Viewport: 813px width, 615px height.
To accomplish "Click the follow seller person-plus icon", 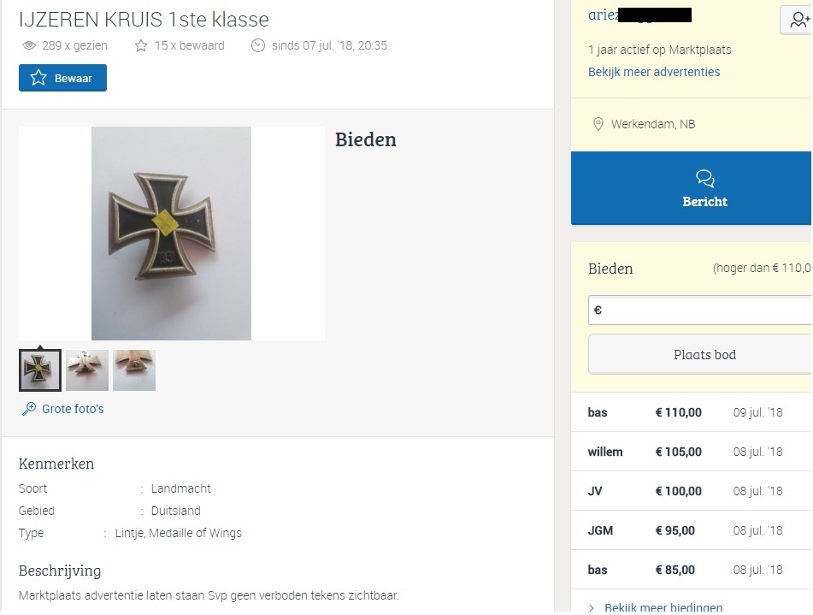I will click(799, 21).
